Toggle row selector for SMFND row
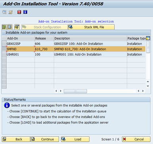This screenshot has height=144, width=153. (4, 49)
